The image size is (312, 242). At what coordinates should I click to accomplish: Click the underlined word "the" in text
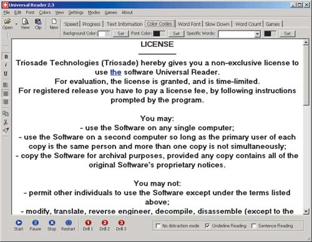pos(115,72)
